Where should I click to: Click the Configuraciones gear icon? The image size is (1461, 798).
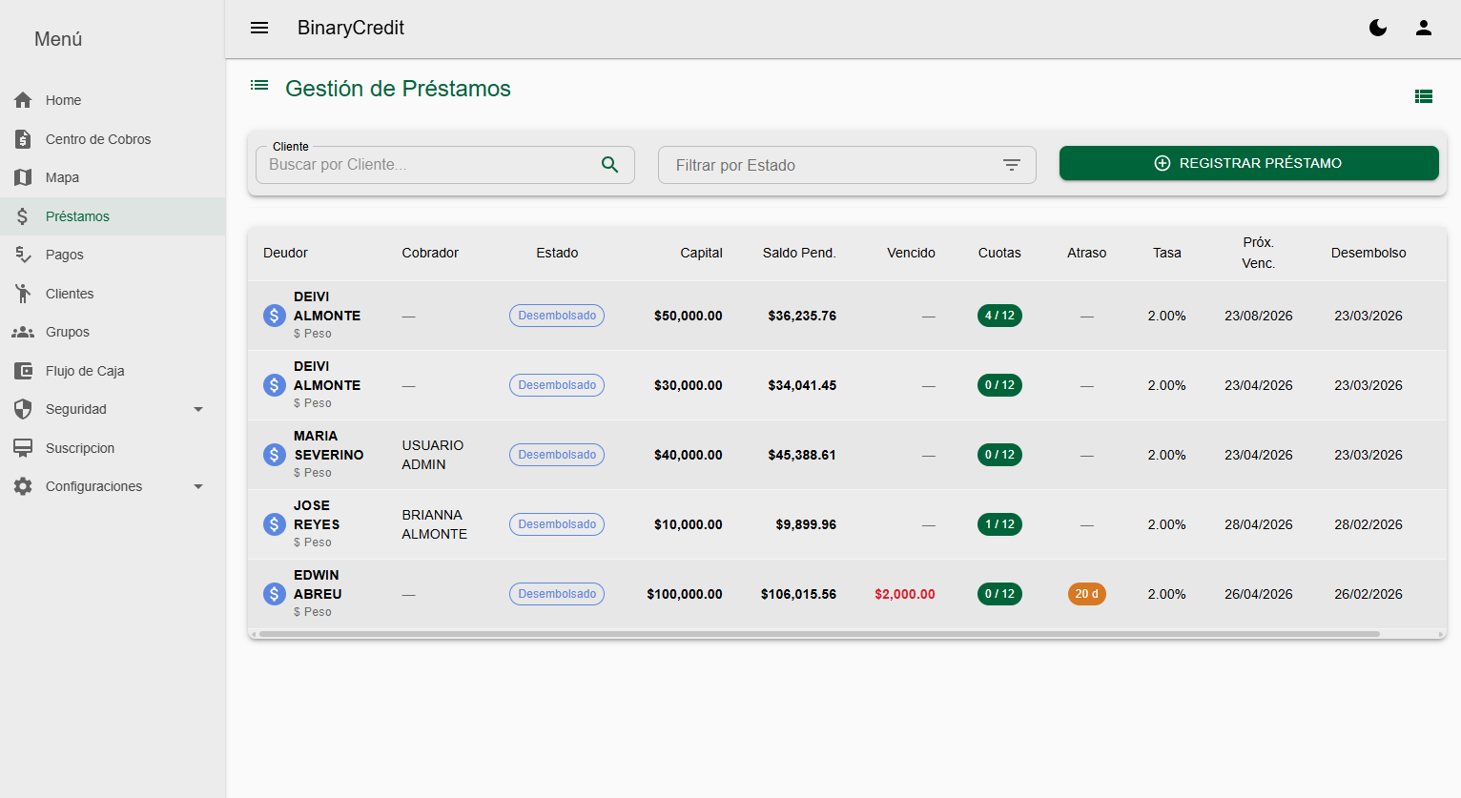23,486
